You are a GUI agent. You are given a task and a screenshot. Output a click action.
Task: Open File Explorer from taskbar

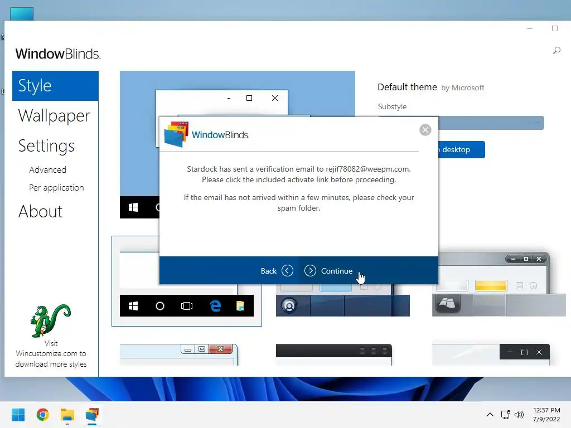67,415
